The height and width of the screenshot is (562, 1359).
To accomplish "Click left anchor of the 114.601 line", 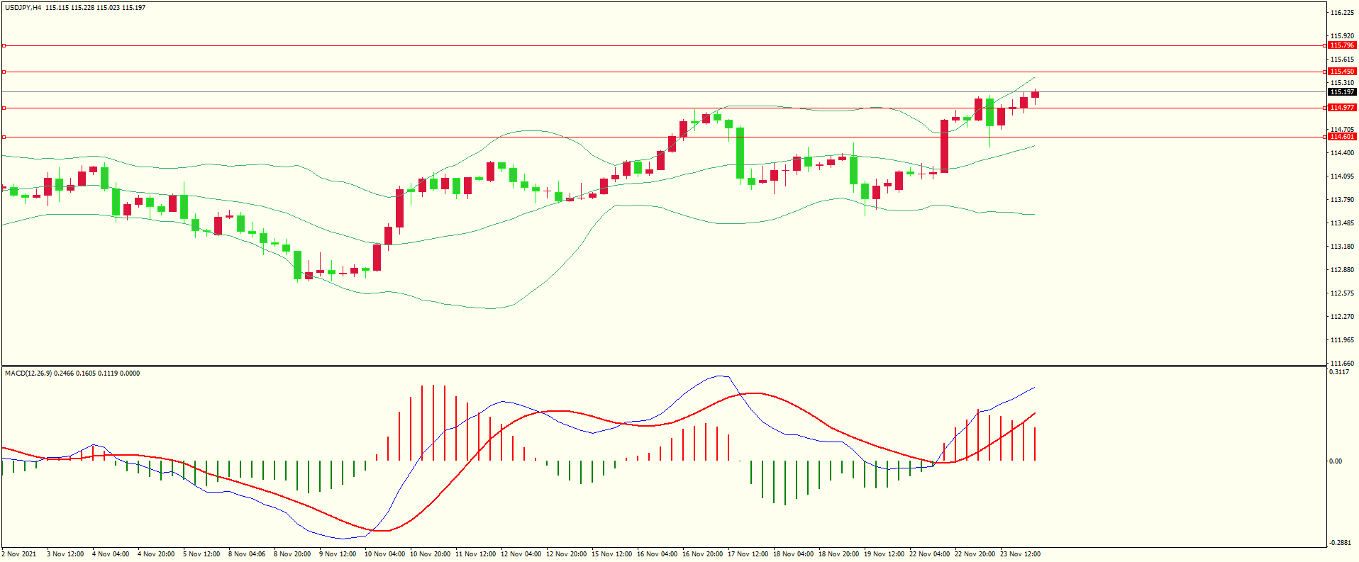I will coord(4,137).
